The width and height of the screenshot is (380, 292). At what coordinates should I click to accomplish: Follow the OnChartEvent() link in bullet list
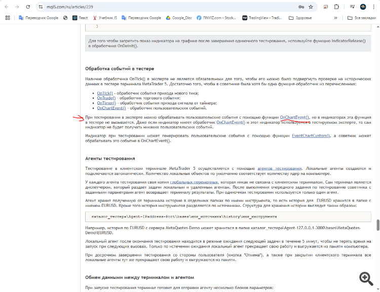[111, 108]
